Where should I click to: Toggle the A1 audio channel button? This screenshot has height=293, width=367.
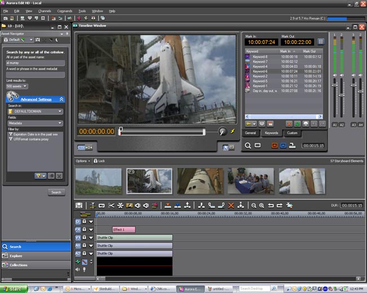point(334,124)
